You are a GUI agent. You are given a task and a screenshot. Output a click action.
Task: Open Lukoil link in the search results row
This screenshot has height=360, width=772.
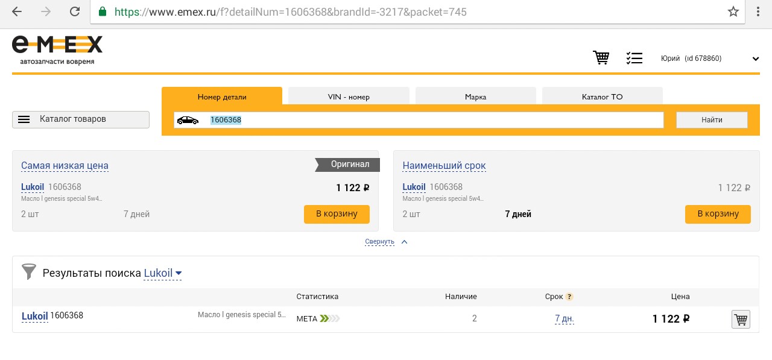pos(34,315)
